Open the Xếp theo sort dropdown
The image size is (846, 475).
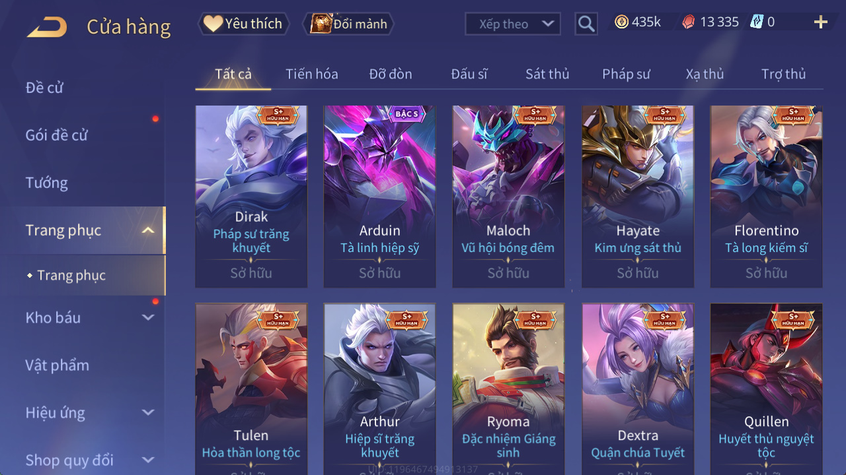click(x=513, y=24)
